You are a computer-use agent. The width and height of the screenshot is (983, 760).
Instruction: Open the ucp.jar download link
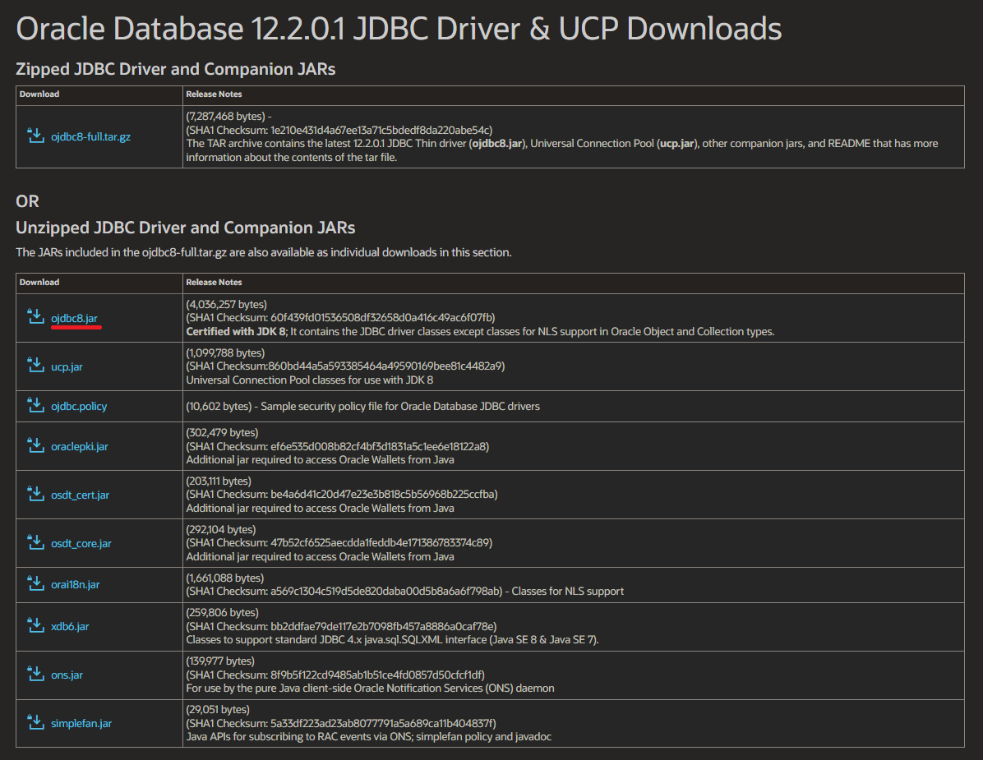coord(67,367)
